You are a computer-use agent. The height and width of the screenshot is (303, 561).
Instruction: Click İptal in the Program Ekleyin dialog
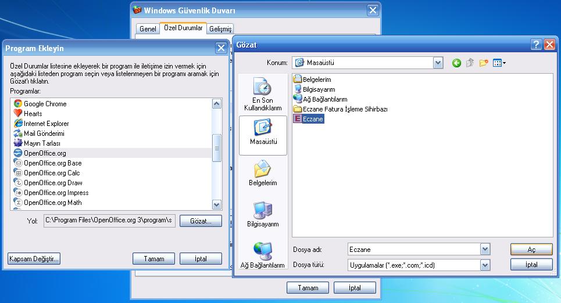[201, 259]
